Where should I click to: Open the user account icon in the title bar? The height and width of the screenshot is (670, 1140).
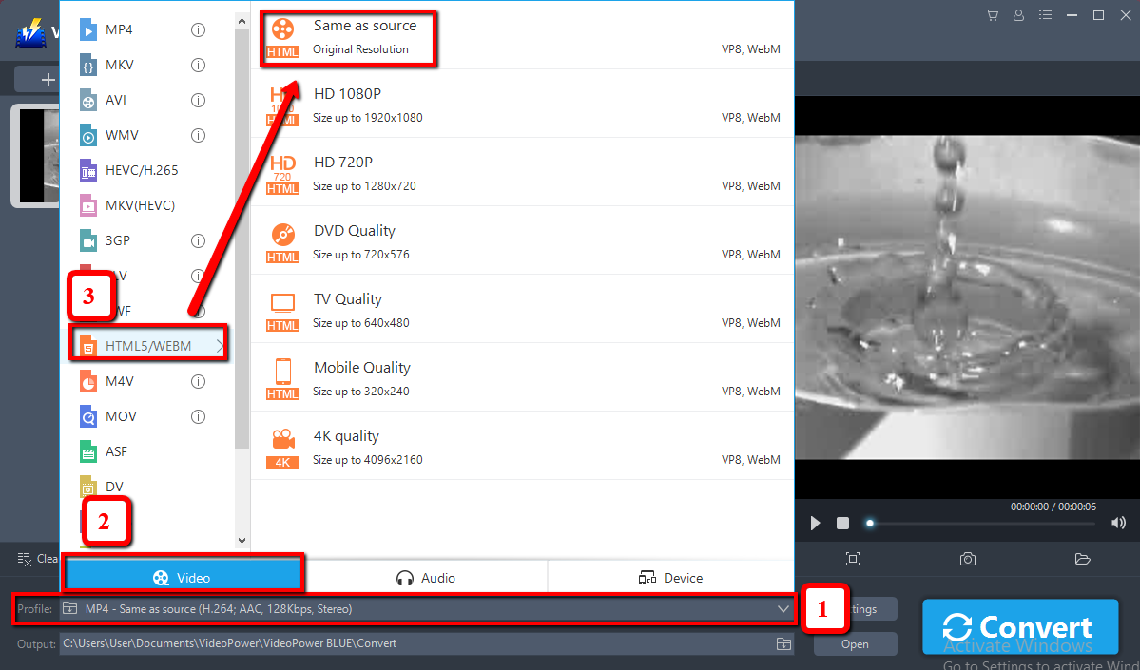click(x=1019, y=15)
